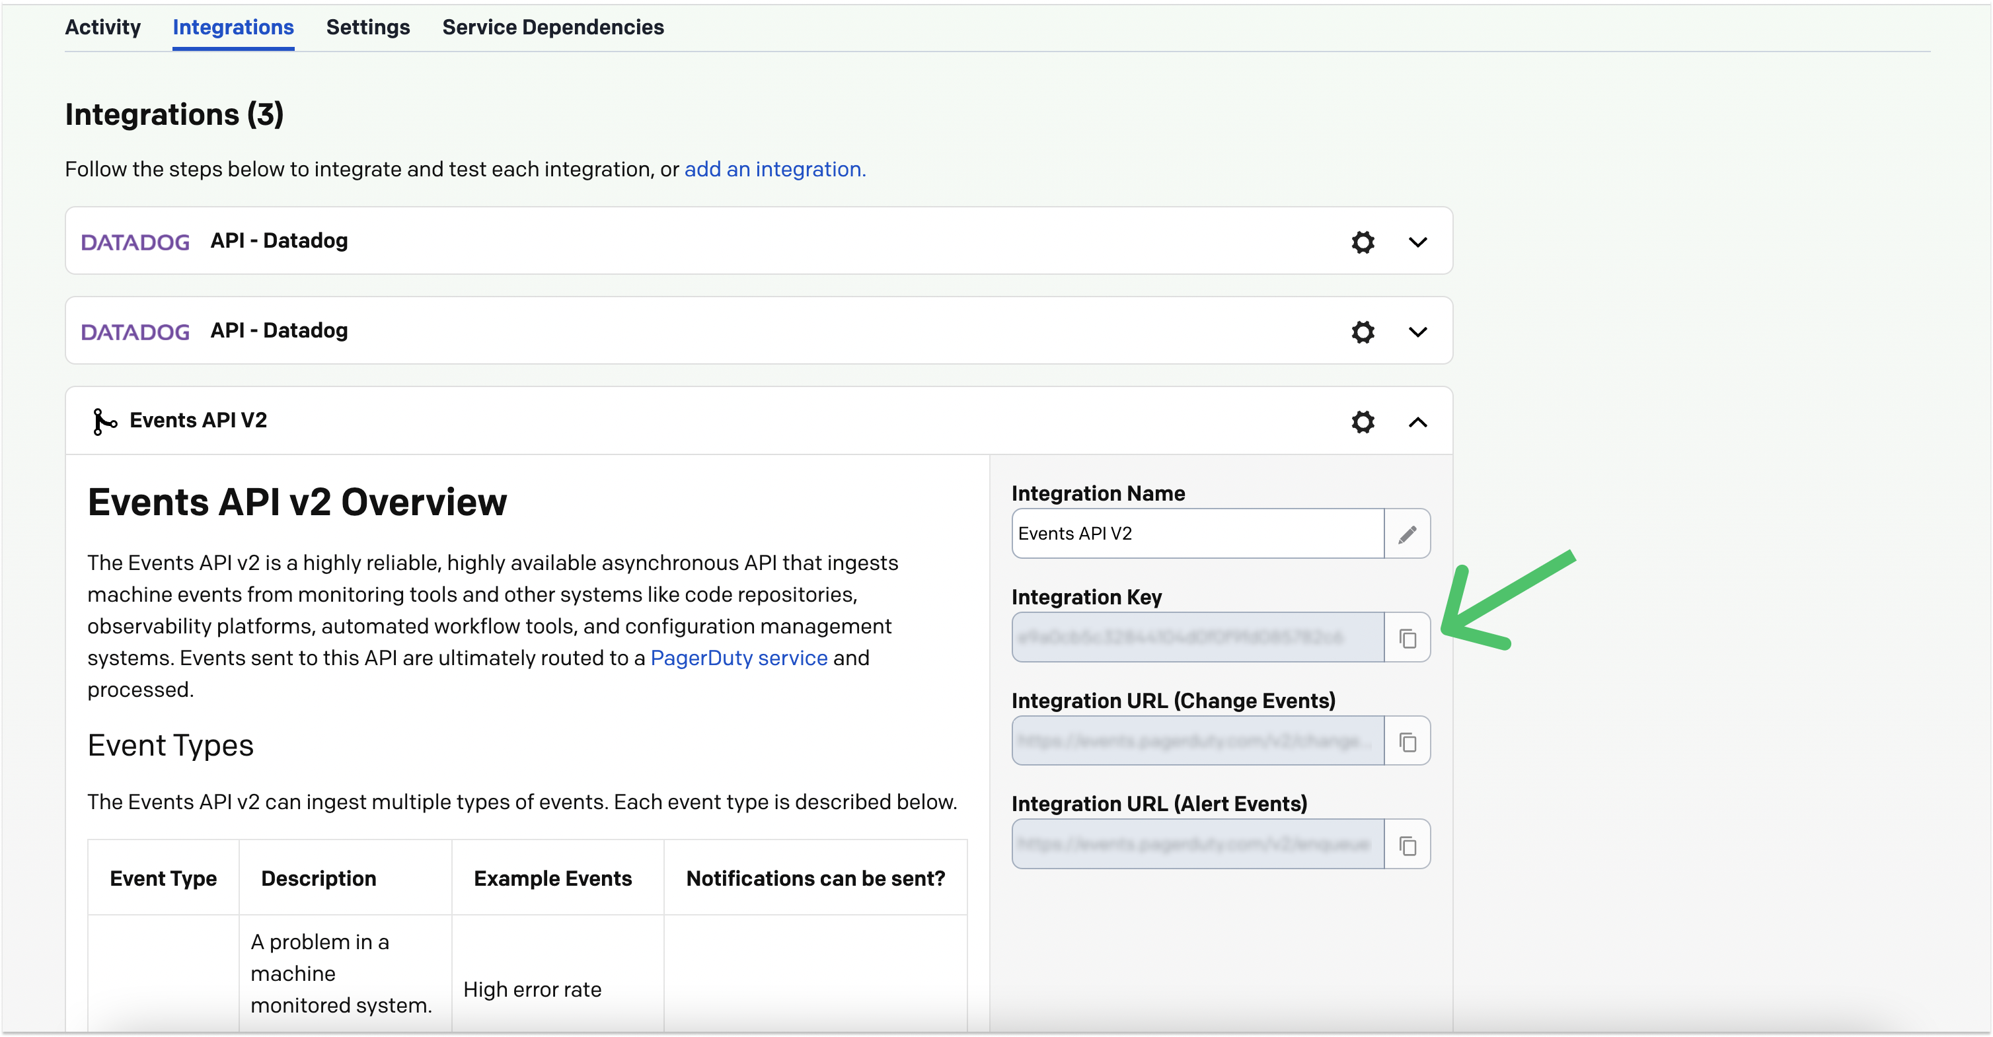The image size is (1993, 1037).
Task: Click the Integration URL (Change Events) field
Action: (x=1197, y=742)
